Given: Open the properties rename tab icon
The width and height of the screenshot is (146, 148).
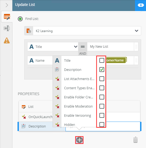Looking at the screenshot, I should click(7, 28).
